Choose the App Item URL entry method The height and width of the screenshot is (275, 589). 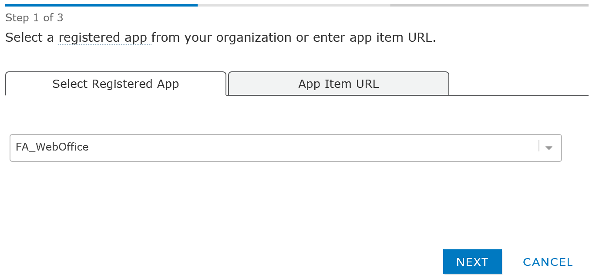tap(338, 84)
